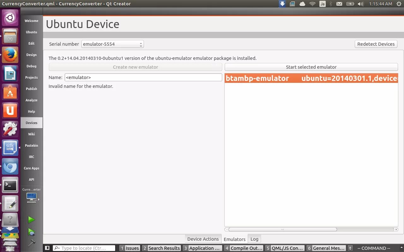Open the mail messaging indicator

(x=339, y=4)
